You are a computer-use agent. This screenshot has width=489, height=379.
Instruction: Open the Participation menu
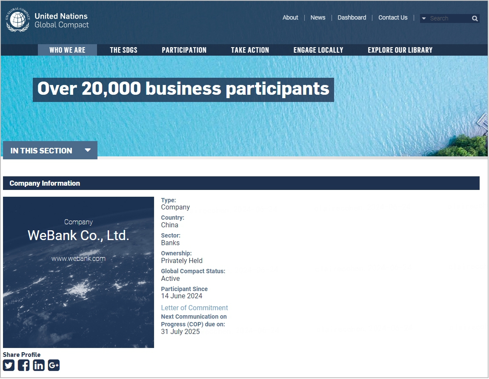(x=184, y=50)
